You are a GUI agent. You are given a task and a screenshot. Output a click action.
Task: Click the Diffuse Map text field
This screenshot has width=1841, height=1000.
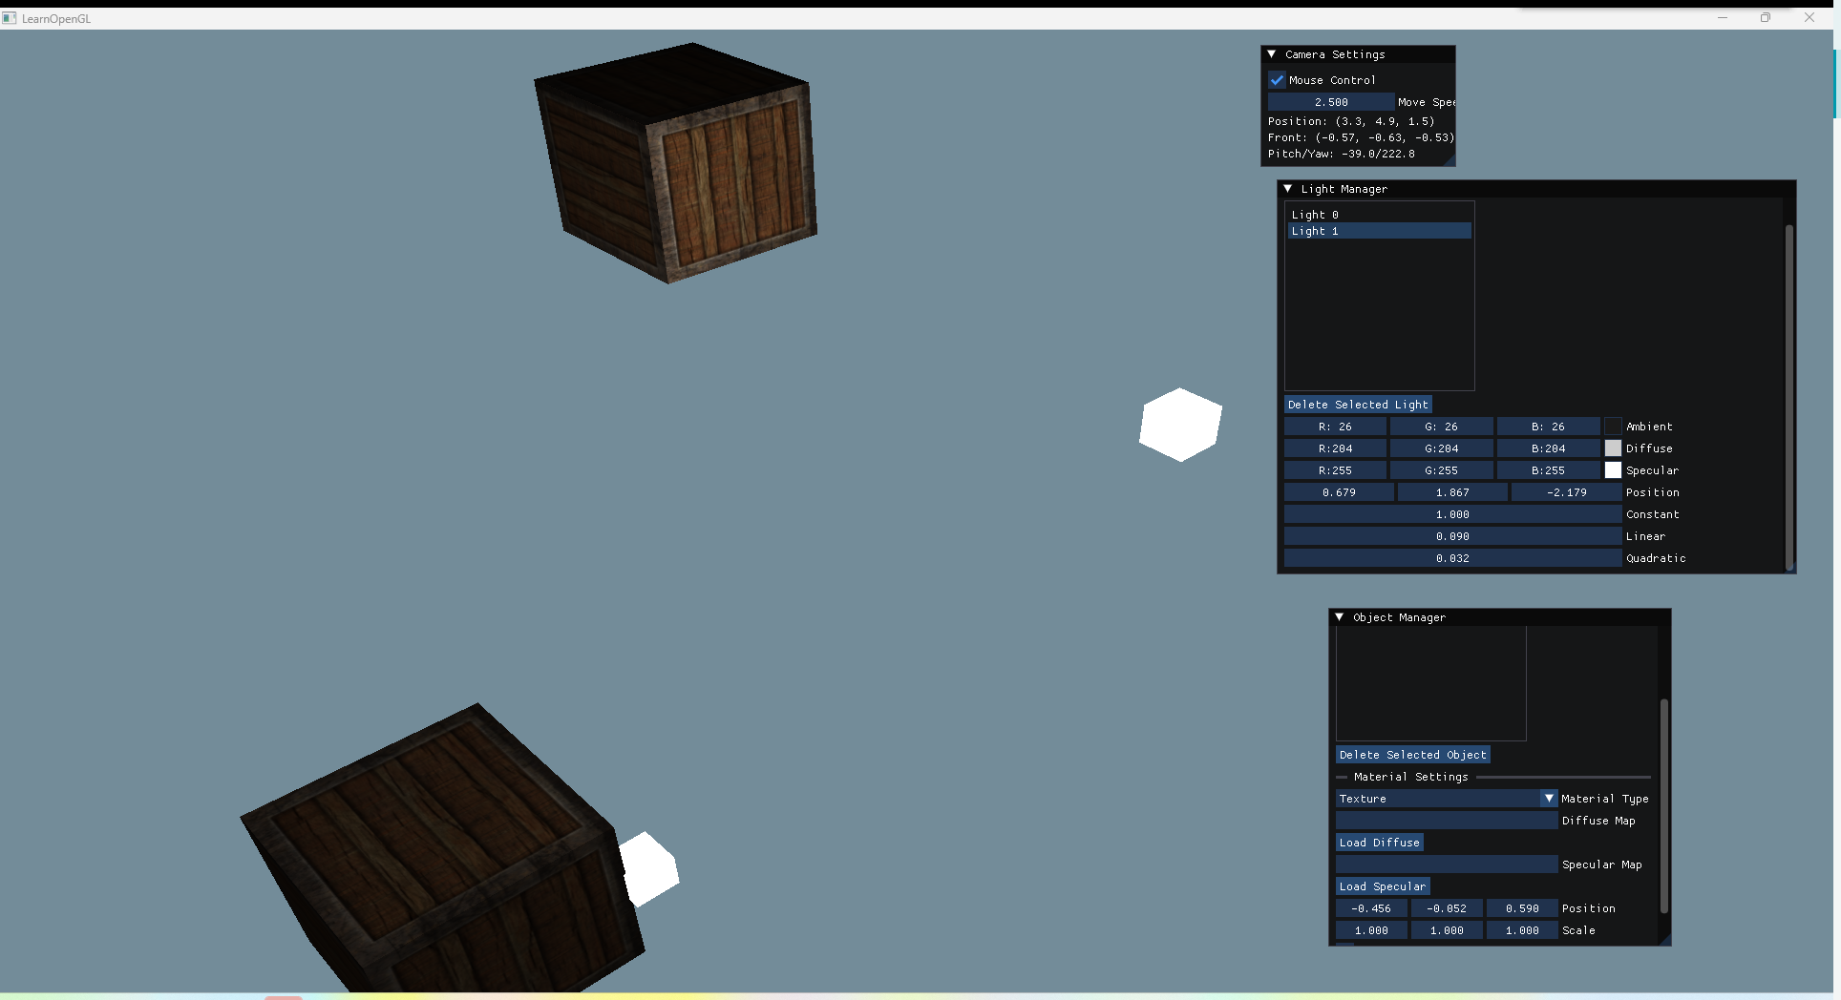pos(1446,821)
